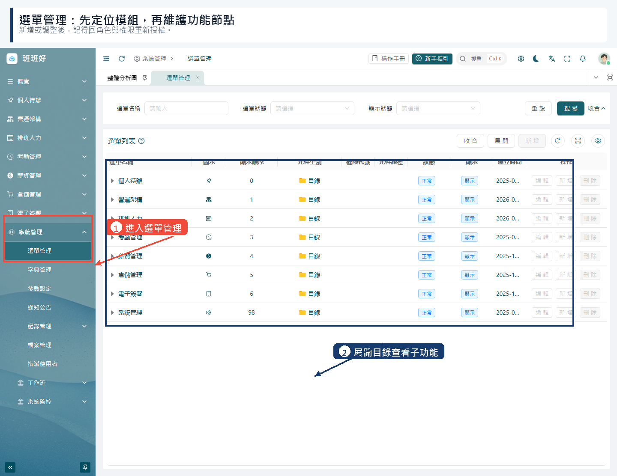Click the 個人待辦 row pin icon

[x=209, y=181]
